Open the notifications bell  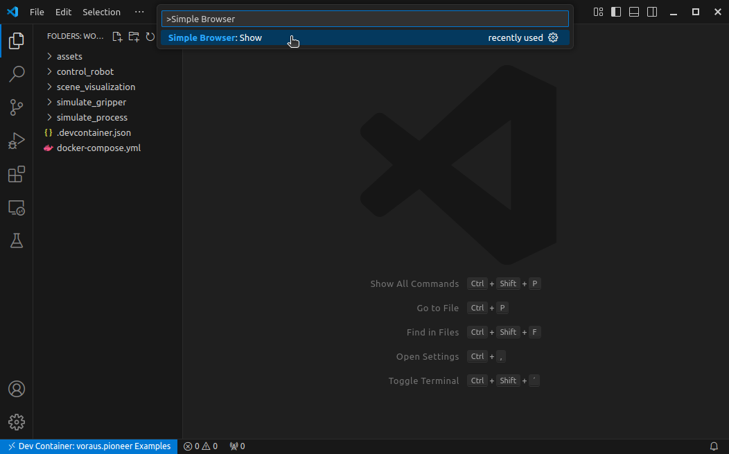pyautogui.click(x=714, y=446)
